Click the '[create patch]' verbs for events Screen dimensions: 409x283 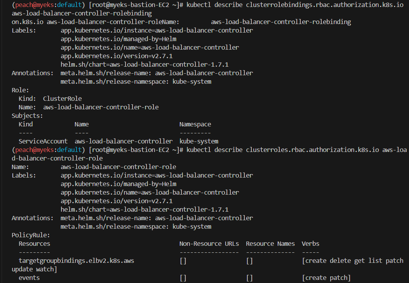[x=326, y=278]
